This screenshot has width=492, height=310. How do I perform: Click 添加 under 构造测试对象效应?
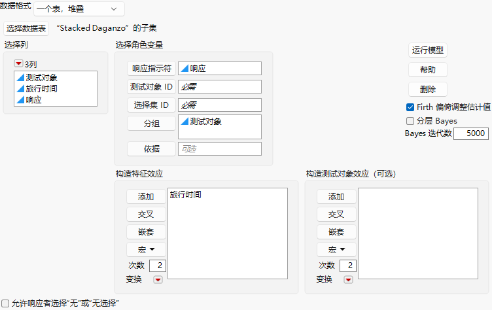(x=336, y=197)
